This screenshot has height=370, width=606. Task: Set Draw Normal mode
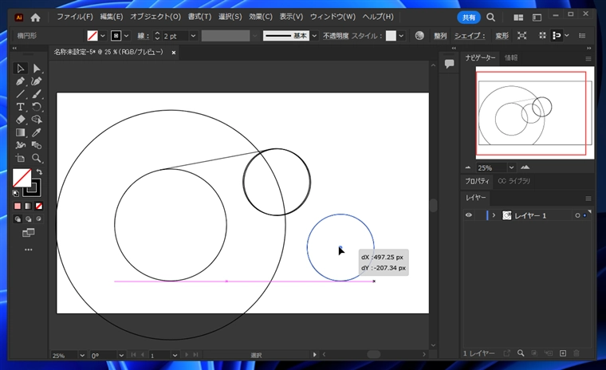pyautogui.click(x=18, y=219)
